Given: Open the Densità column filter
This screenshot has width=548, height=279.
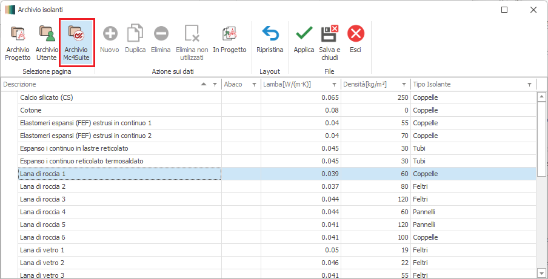Looking at the screenshot, I should tap(404, 85).
